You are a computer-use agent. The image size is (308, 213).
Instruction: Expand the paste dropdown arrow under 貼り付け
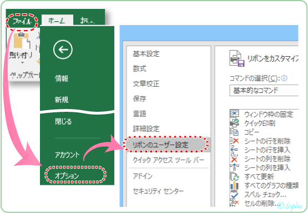tap(22, 63)
